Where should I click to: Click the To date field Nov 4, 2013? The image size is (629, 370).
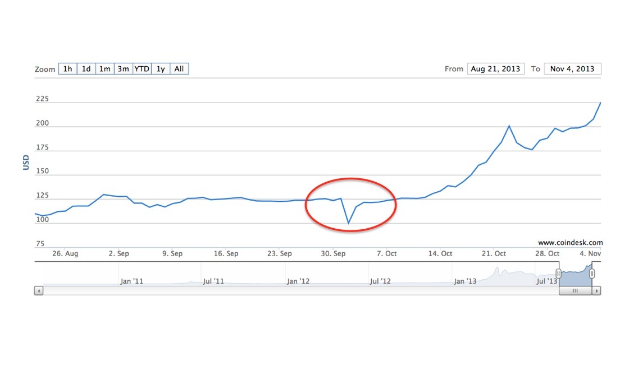pos(572,69)
